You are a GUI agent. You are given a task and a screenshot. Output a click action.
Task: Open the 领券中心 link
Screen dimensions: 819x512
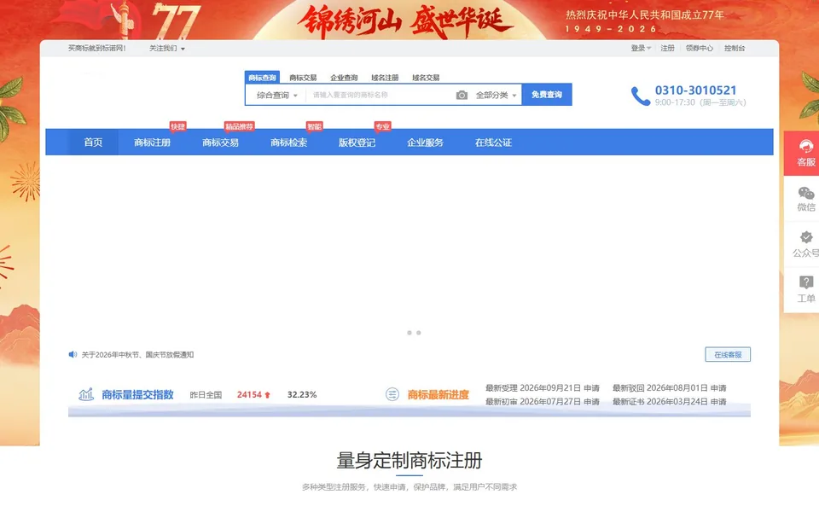tap(700, 48)
